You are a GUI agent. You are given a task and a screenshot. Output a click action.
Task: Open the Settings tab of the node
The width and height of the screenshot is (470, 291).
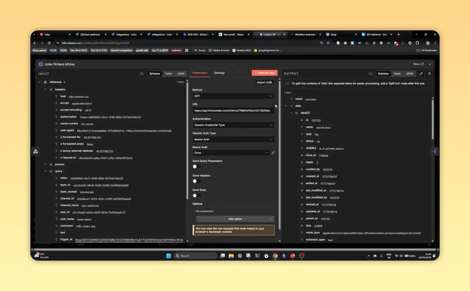(x=219, y=73)
